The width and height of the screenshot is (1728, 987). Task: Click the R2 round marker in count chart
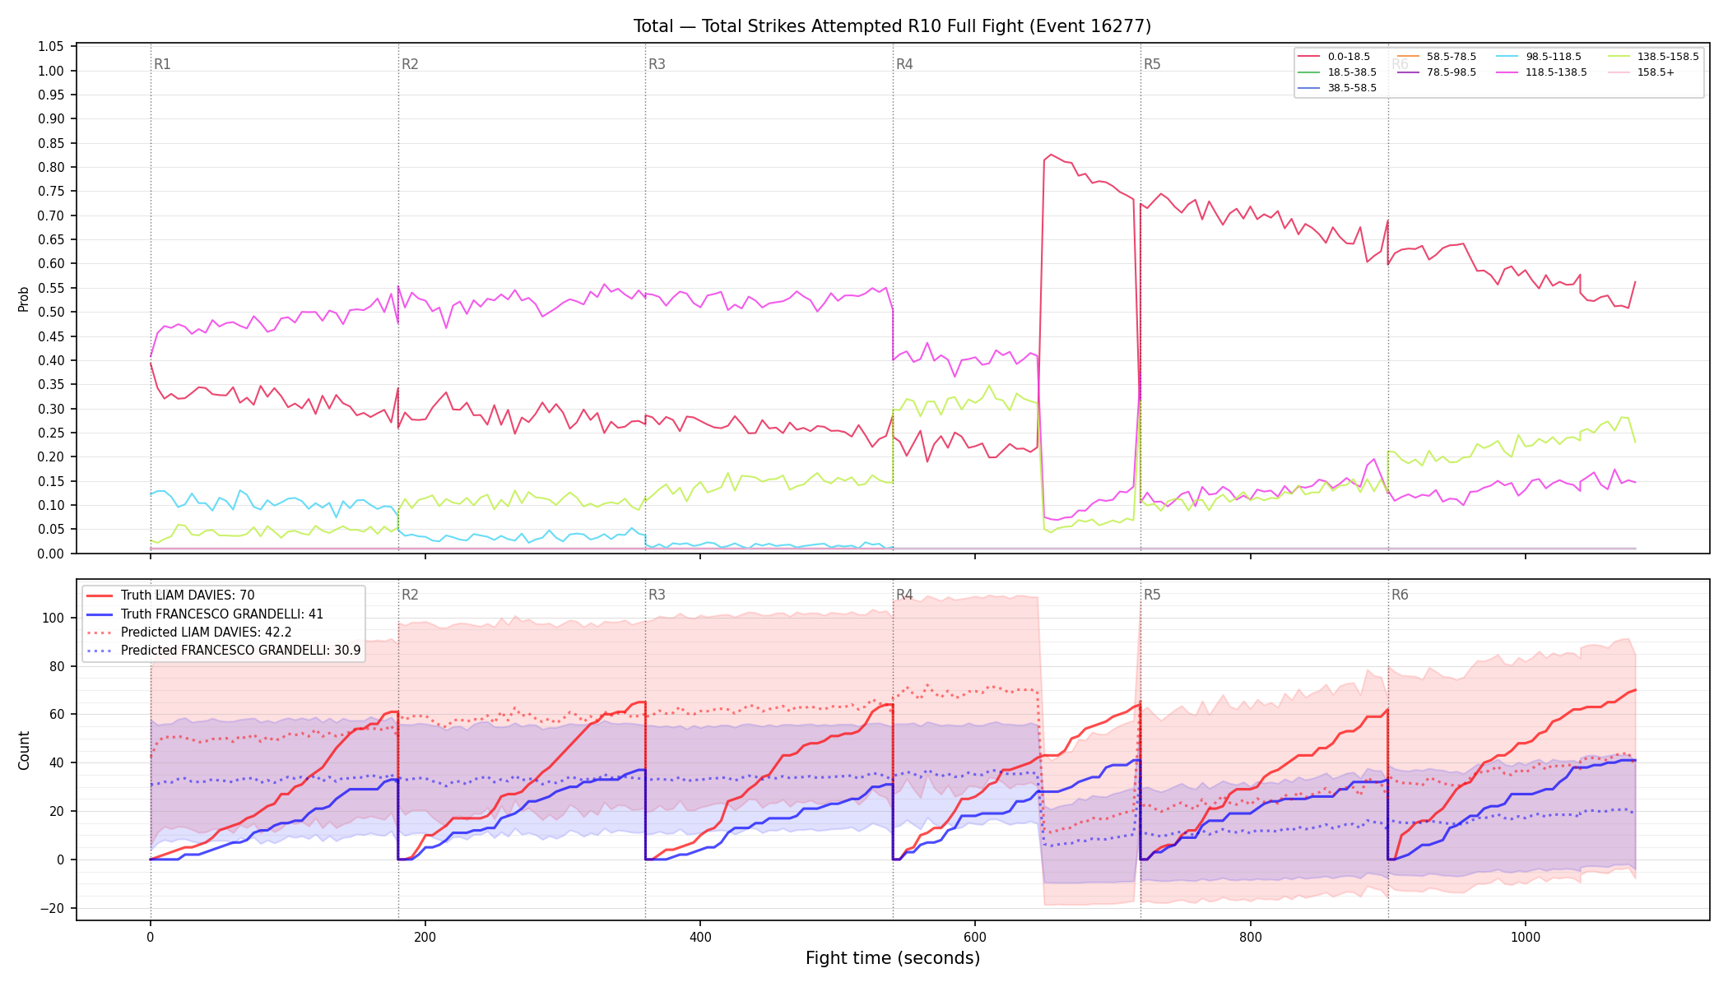pos(410,595)
